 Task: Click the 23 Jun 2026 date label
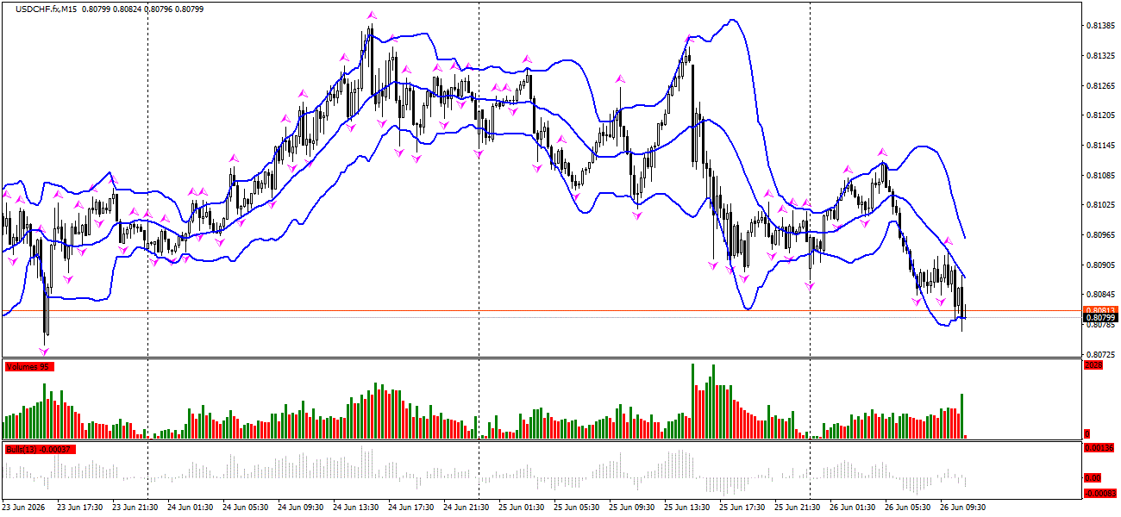(24, 508)
